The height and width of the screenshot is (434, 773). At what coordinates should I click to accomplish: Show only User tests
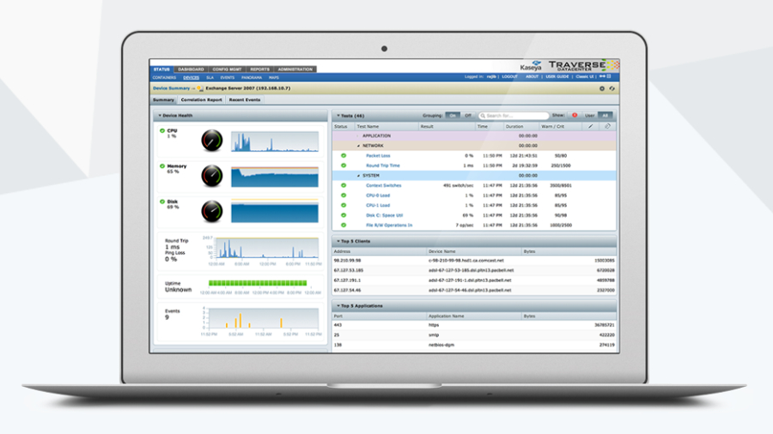click(589, 116)
